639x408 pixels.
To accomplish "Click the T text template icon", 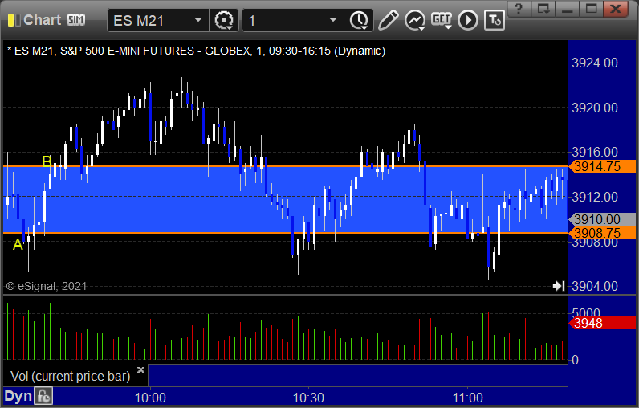I will tap(495, 20).
